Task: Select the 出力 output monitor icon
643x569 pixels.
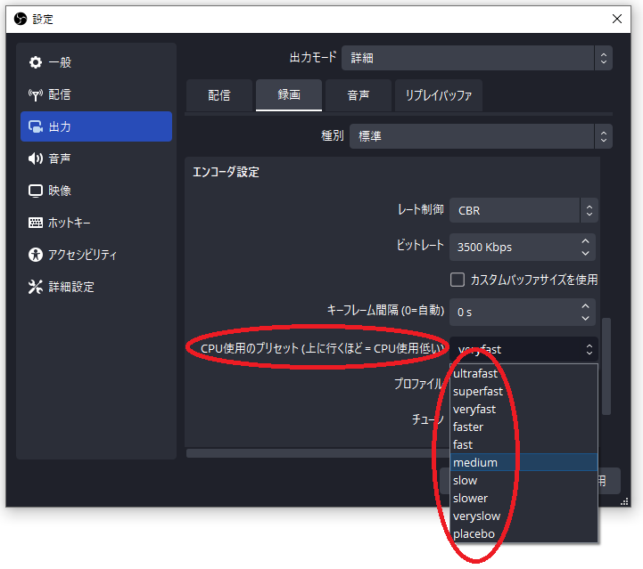Action: 36,126
